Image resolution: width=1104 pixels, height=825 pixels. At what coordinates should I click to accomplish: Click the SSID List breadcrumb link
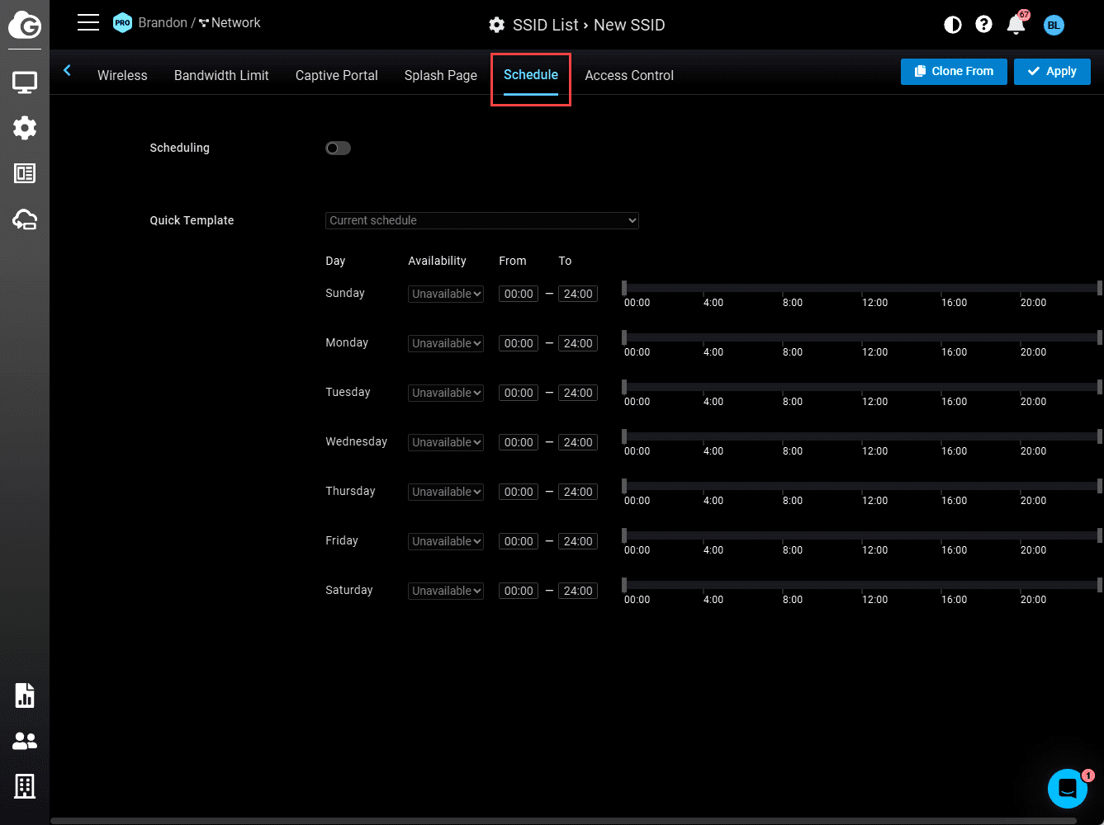546,25
